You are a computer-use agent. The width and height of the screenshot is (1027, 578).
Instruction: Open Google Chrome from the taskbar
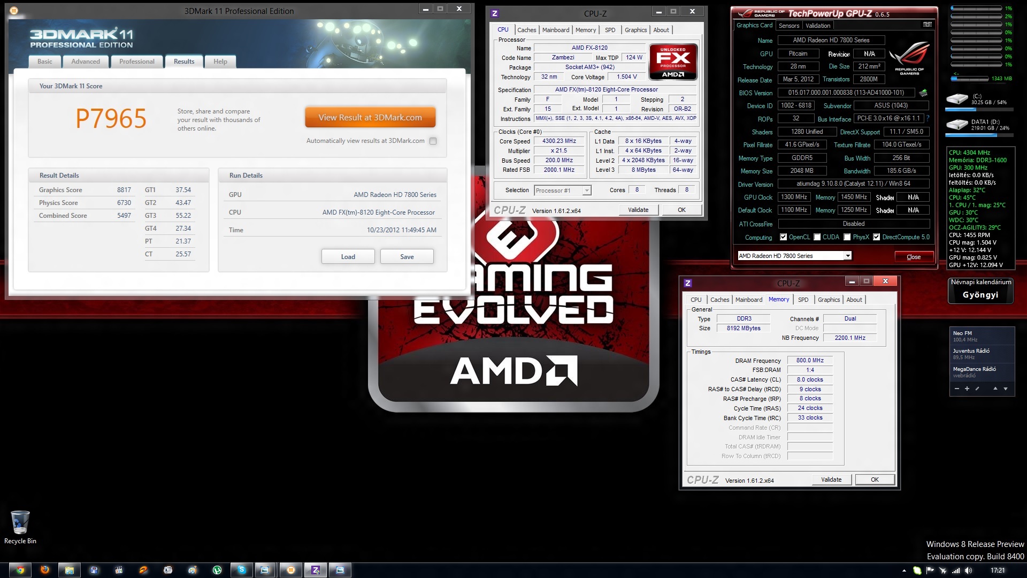coord(20,570)
